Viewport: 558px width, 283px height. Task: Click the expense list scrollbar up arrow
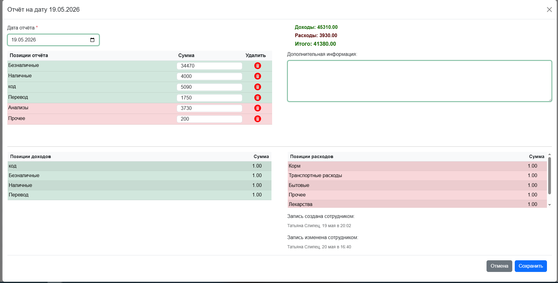(549, 154)
